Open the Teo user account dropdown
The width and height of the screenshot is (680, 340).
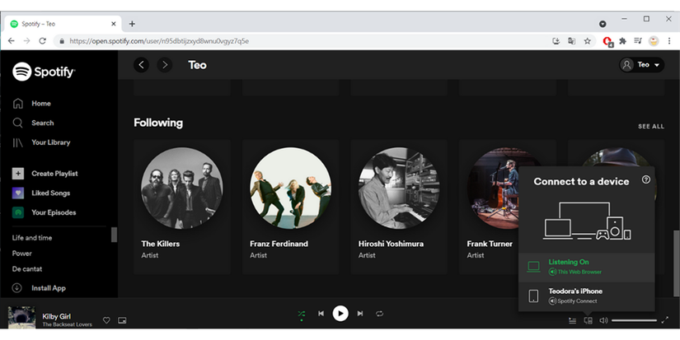tap(641, 65)
